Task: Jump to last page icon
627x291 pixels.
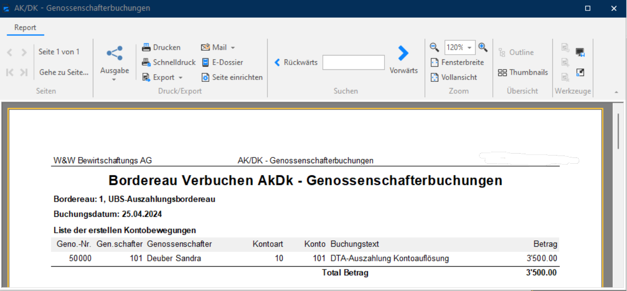Action: [24, 72]
